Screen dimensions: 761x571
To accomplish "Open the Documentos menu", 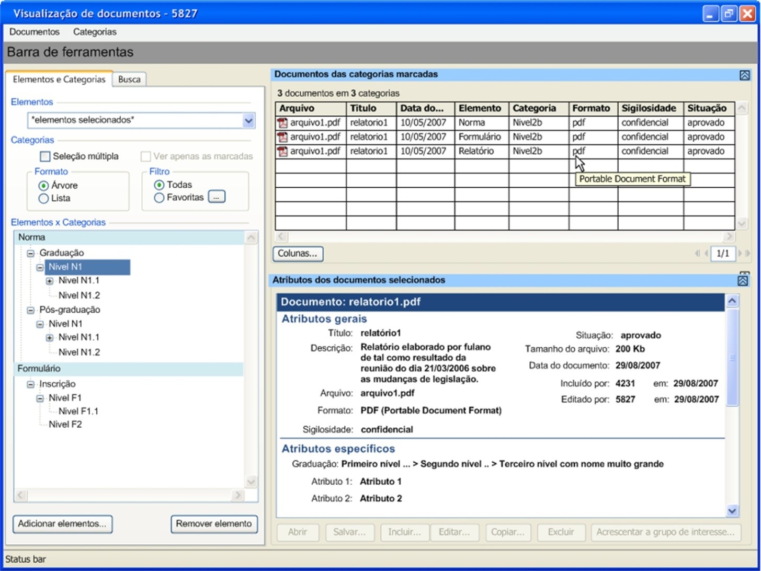I will 35,32.
